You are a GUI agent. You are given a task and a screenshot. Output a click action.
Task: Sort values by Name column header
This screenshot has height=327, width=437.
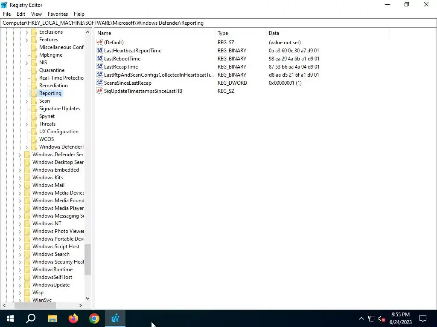154,33
